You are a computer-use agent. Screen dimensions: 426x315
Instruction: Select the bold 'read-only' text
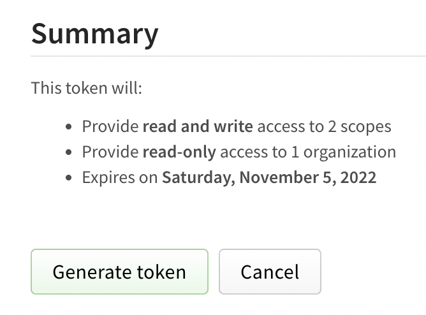point(179,152)
